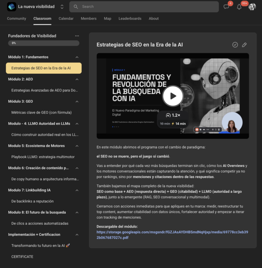Play the video with the center play button

173,96
